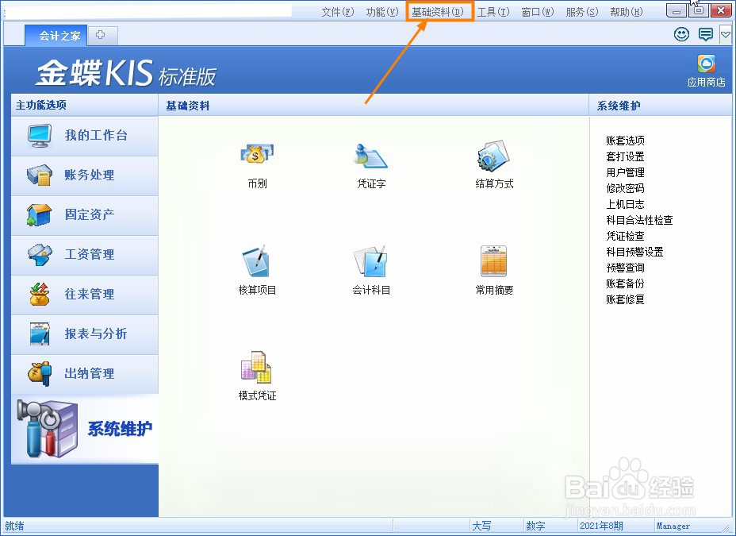Viewport: 736px width, 536px height.
Task: Open the 常用摘要 common summary icon
Action: click(x=494, y=260)
